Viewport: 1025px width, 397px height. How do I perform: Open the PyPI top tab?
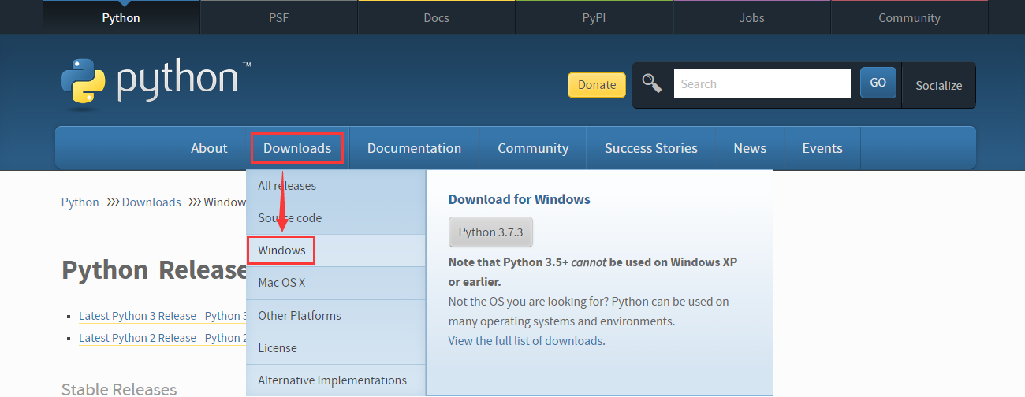(594, 17)
